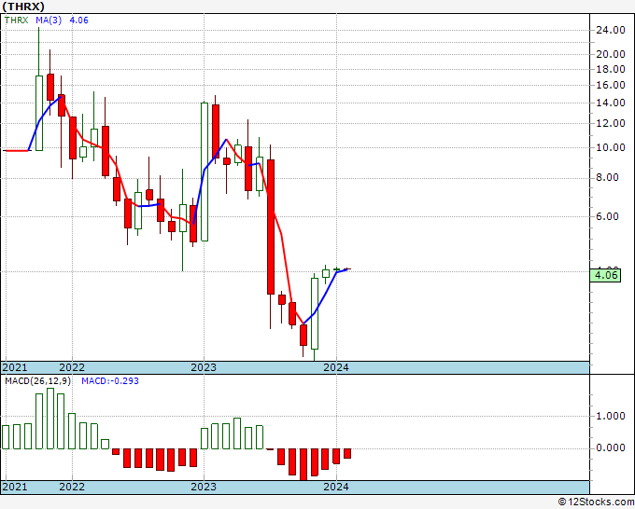
Task: Click the 12.00 price axis label
Action: [x=611, y=123]
